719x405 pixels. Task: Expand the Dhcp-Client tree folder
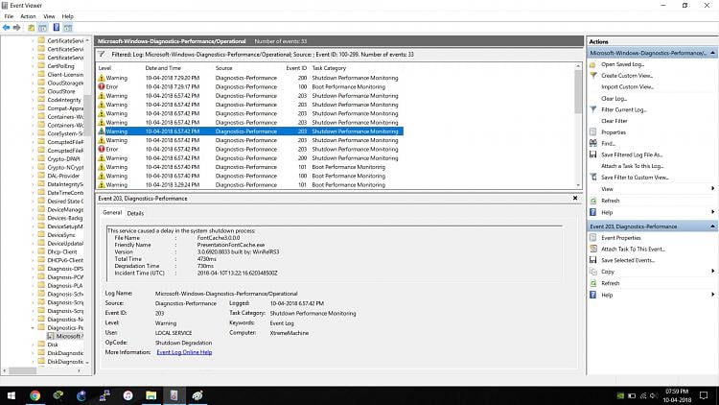[33, 252]
